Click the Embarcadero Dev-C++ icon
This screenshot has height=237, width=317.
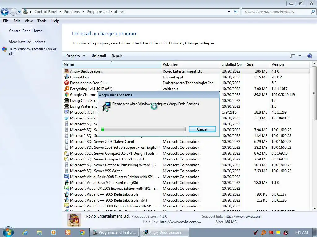(x=67, y=83)
